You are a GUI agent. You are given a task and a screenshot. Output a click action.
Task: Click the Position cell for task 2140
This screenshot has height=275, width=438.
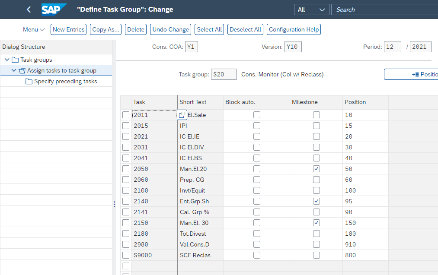click(365, 201)
